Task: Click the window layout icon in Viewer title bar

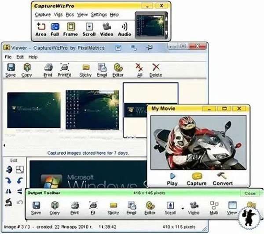Action: coord(118,48)
